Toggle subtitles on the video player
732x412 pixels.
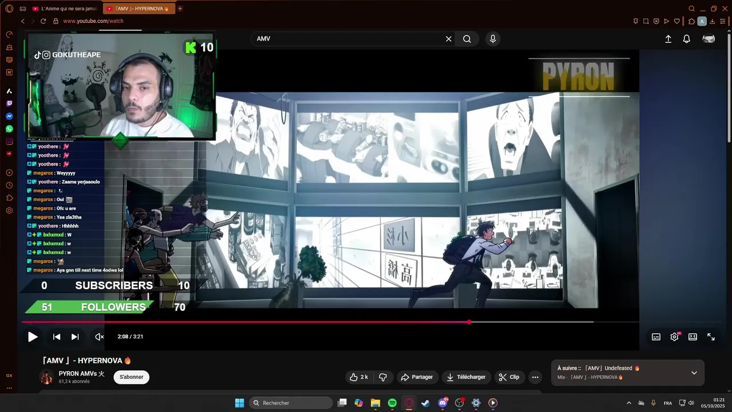(656, 337)
